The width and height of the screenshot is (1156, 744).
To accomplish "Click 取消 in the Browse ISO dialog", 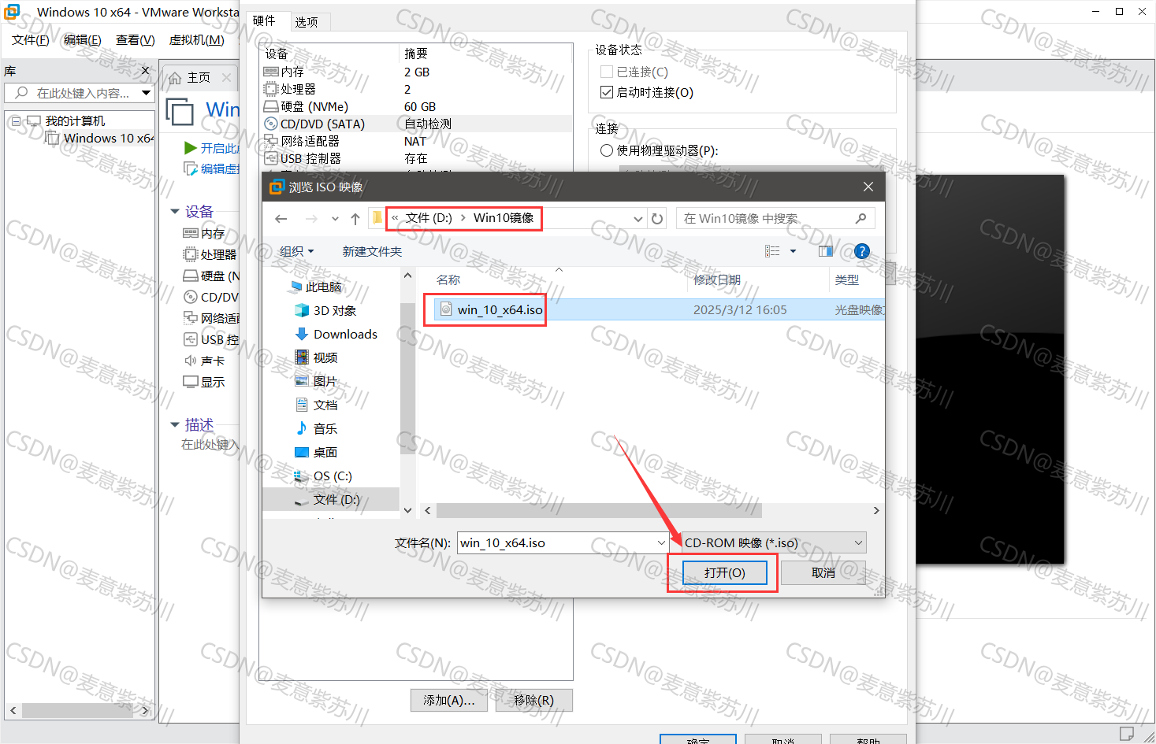I will [823, 572].
